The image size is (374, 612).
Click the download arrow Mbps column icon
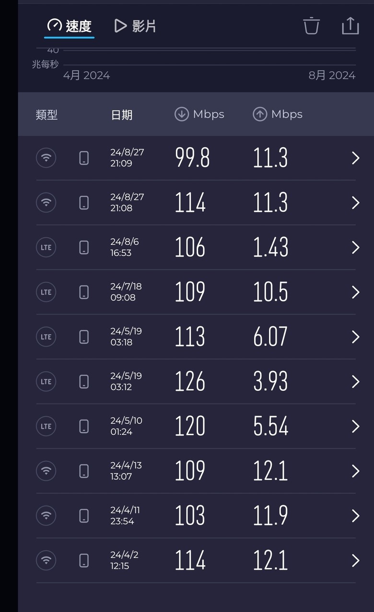click(181, 114)
